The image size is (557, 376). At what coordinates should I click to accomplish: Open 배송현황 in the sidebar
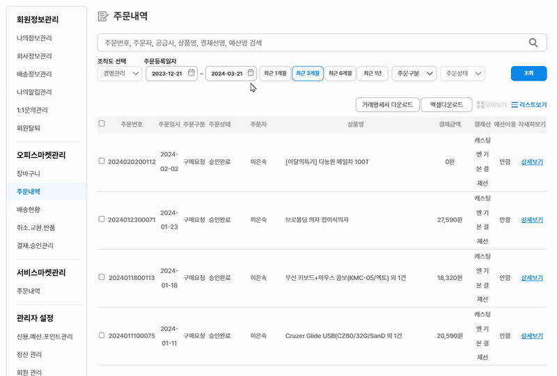click(33, 209)
